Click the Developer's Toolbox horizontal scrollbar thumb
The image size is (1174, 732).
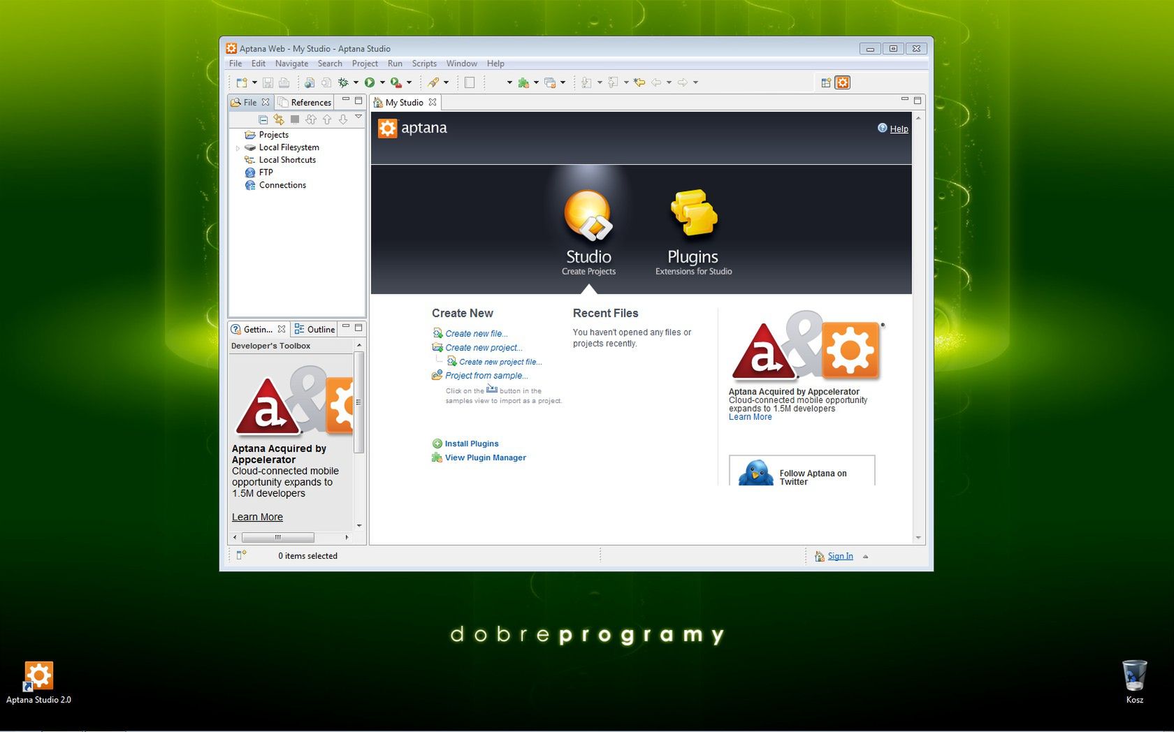277,537
